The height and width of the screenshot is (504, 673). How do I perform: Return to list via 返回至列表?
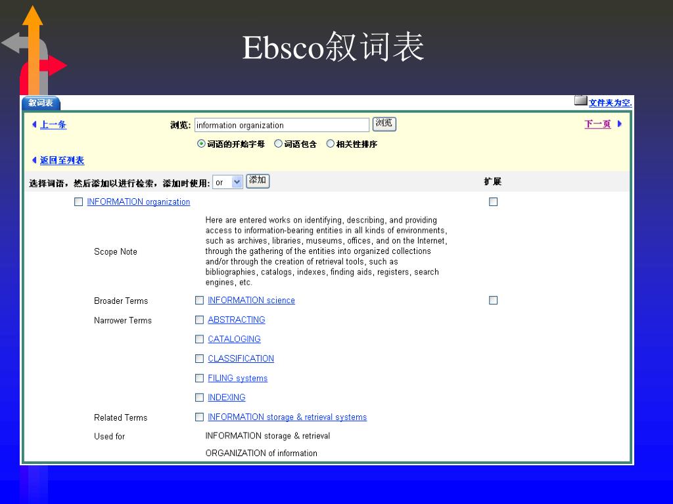[x=62, y=160]
